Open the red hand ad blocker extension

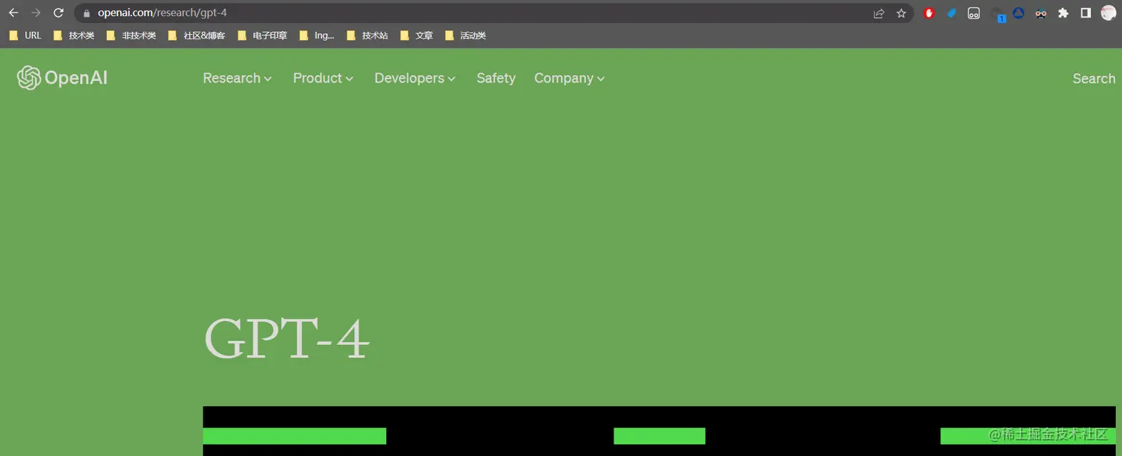pos(928,13)
